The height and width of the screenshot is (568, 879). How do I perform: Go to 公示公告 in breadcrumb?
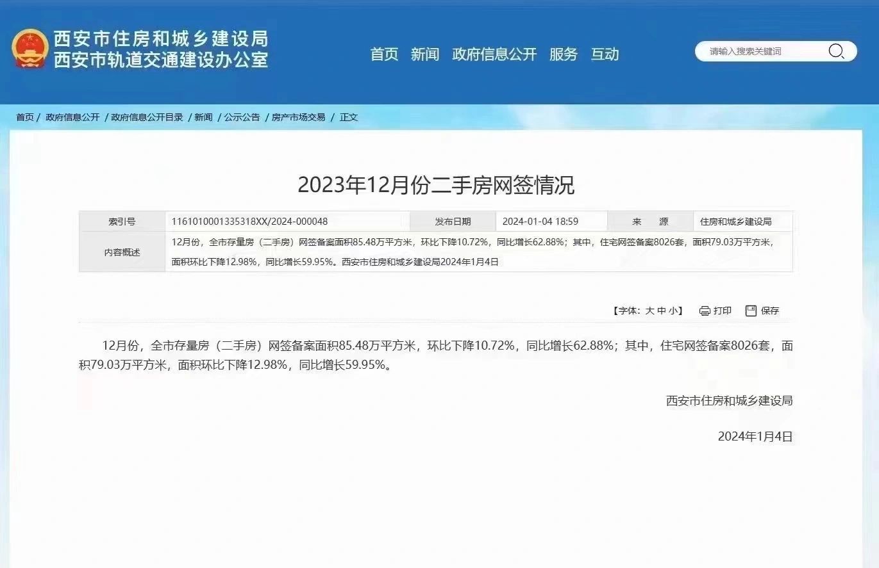point(242,117)
